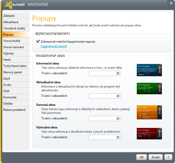Cancel changes with the Zrušit button

click(156, 157)
